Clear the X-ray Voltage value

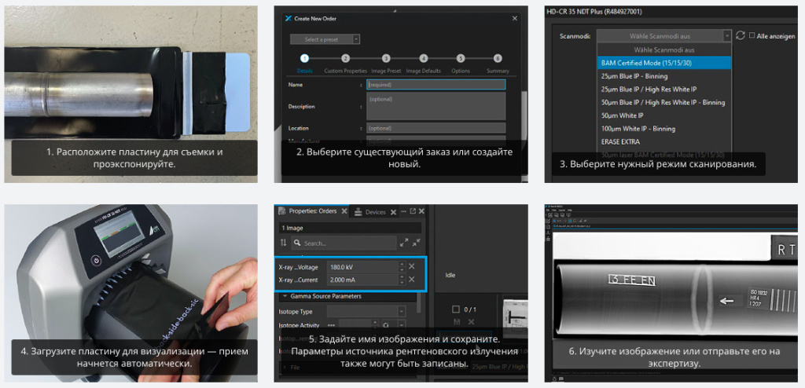coord(411,267)
